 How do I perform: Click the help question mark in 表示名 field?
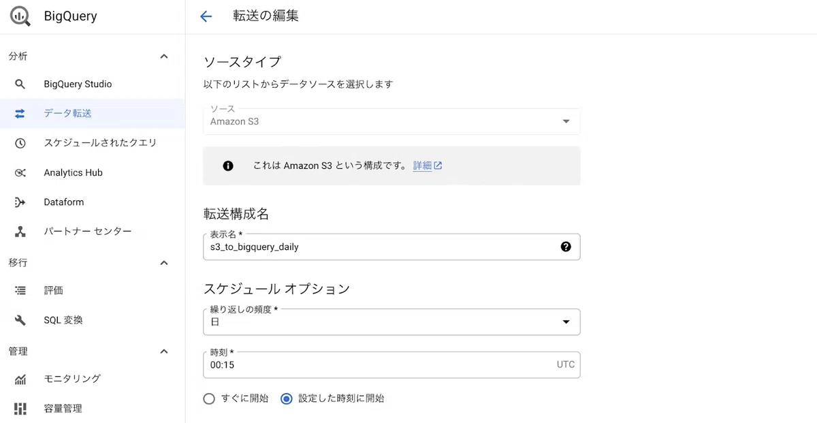(x=566, y=247)
